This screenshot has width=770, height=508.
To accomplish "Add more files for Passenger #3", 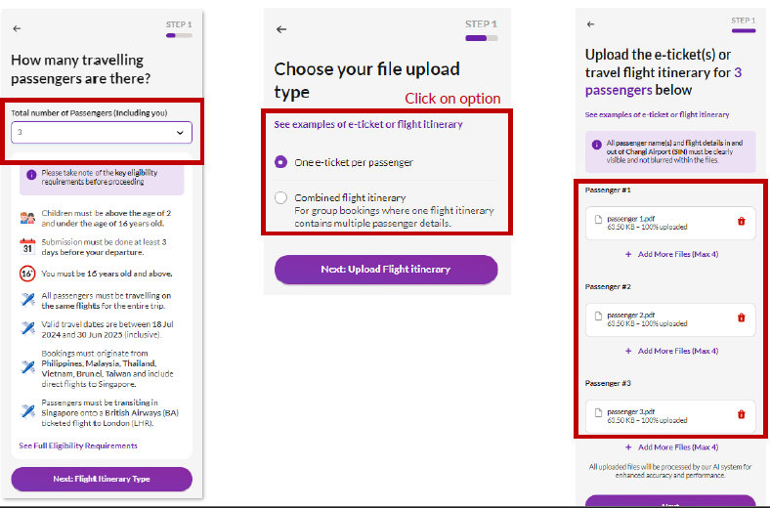I will [671, 446].
